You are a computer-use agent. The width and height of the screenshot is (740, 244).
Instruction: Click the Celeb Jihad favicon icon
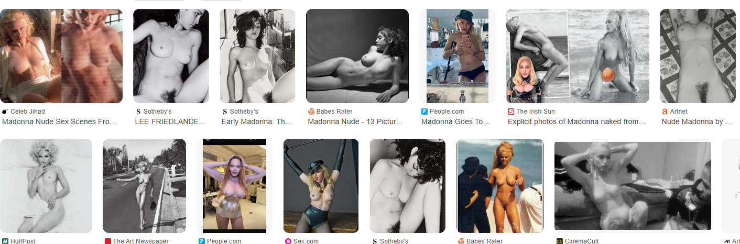click(x=5, y=112)
